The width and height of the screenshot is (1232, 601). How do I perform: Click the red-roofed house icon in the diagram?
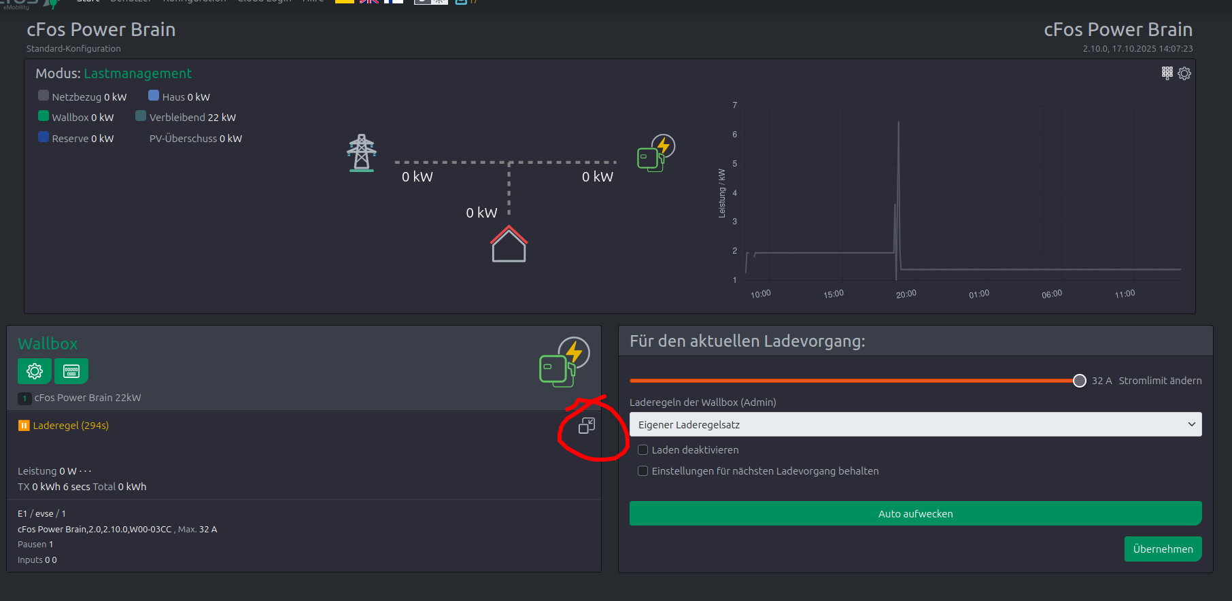(509, 245)
